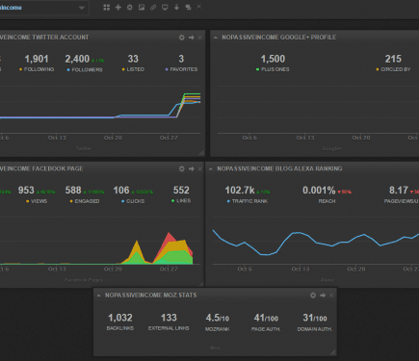The image size is (419, 361).
Task: Add a new widget with plus icon
Action: pos(118,7)
